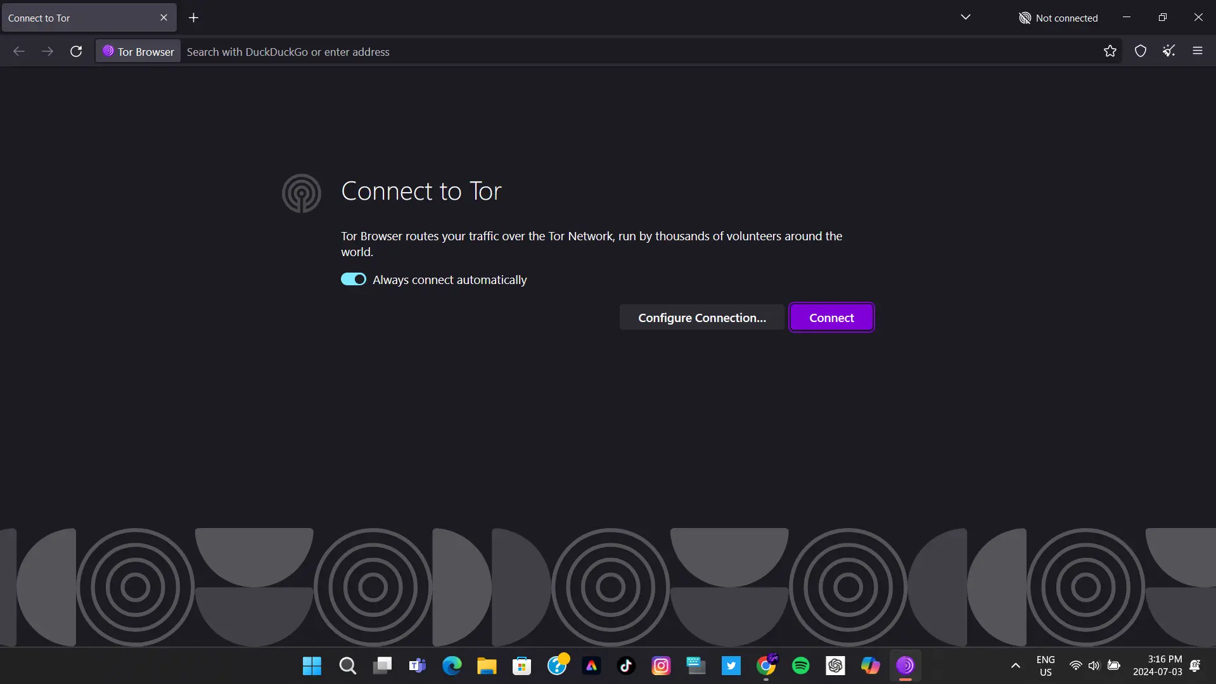Open the Windows Start menu

(x=312, y=666)
